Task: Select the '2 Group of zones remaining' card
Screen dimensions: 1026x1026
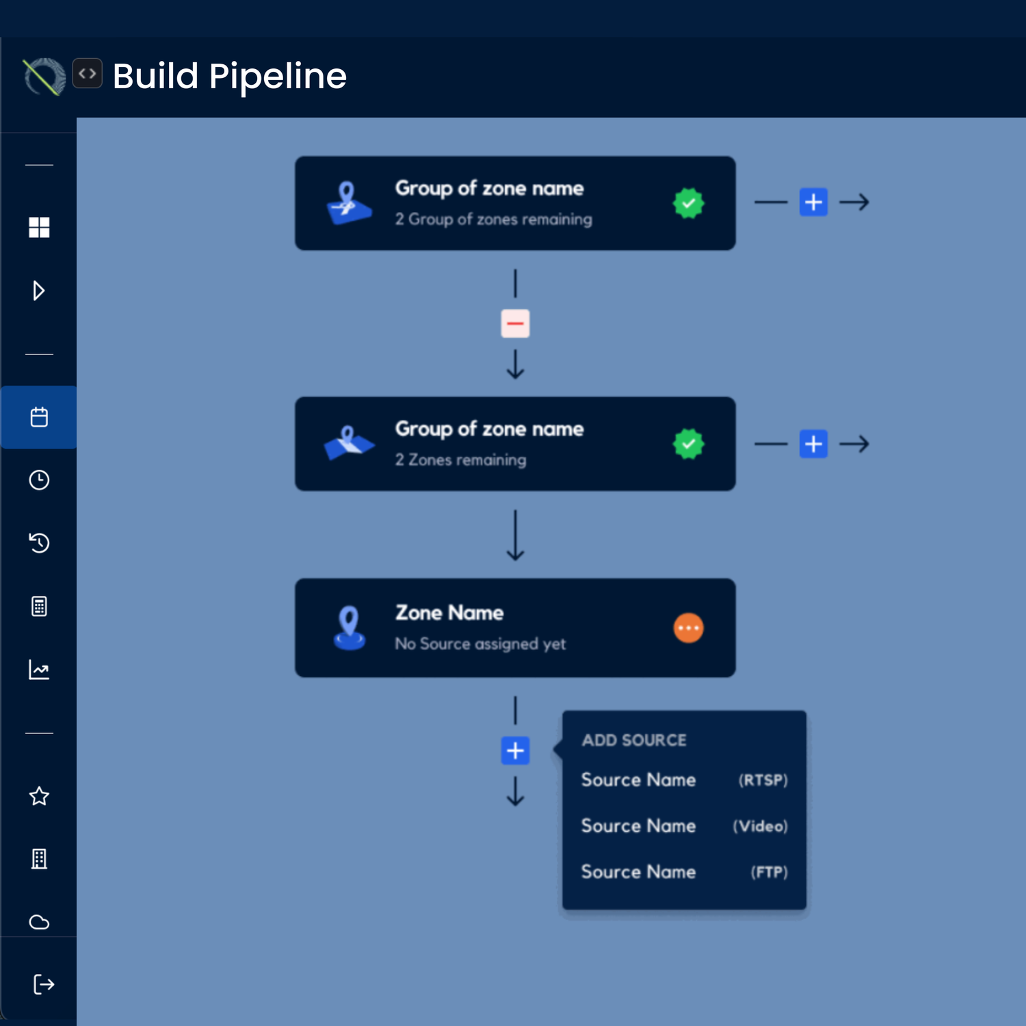Action: click(515, 203)
